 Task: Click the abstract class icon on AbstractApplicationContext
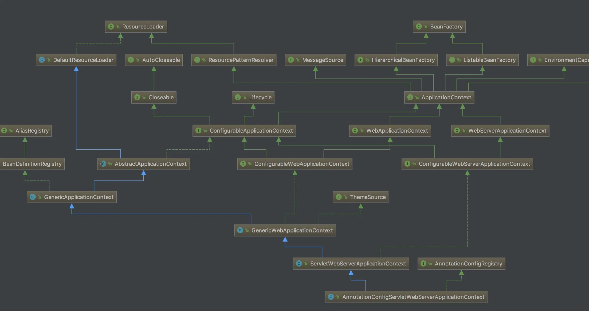coord(103,164)
